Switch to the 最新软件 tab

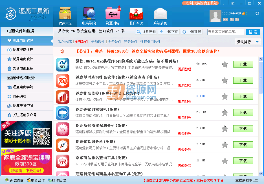98,42
